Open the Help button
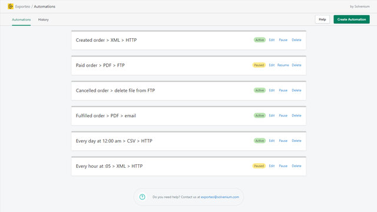The width and height of the screenshot is (377, 212). point(322,19)
